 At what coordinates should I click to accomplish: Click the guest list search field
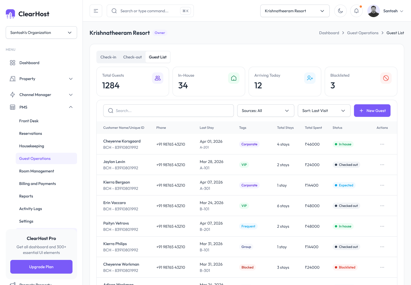pos(168,111)
